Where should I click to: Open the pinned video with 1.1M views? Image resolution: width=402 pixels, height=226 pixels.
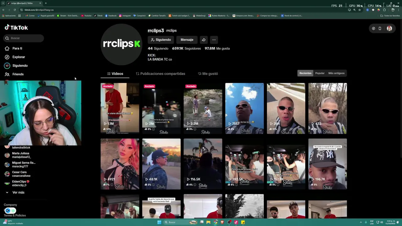[x=120, y=108]
